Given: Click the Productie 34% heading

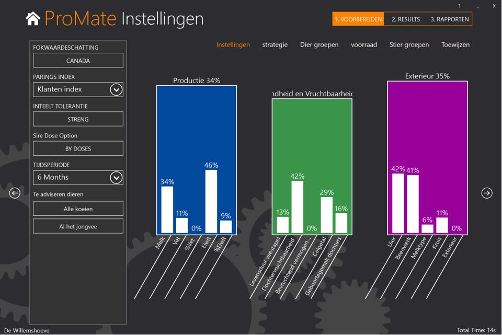Looking at the screenshot, I should pyautogui.click(x=197, y=80).
